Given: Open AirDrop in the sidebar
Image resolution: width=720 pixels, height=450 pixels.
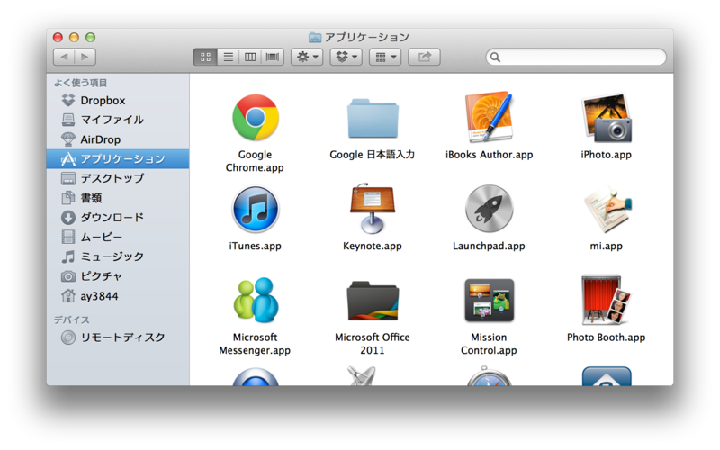Looking at the screenshot, I should [118, 139].
